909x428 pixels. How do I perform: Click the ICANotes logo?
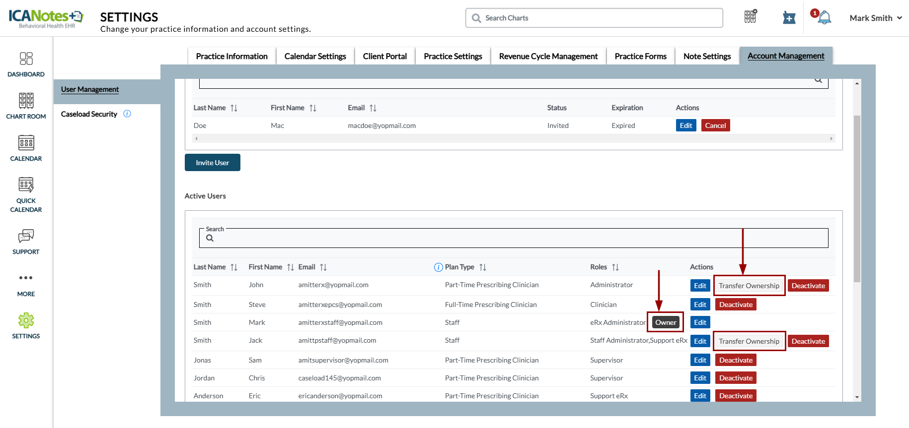[x=46, y=18]
